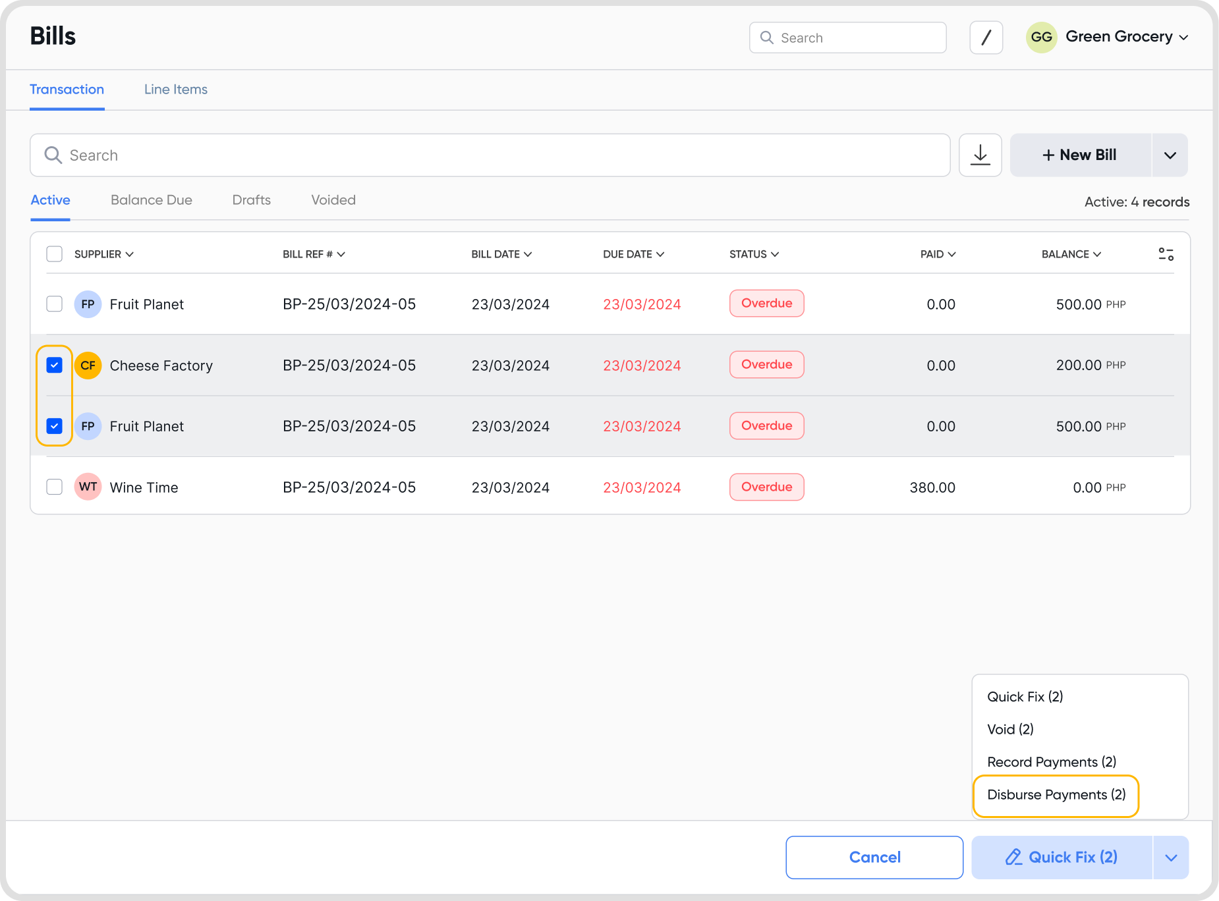Open the column settings icon in table header
The width and height of the screenshot is (1219, 901).
pos(1166,254)
